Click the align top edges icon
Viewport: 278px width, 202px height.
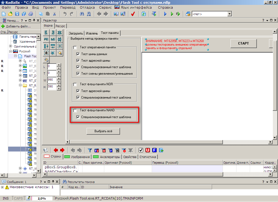[46, 39]
